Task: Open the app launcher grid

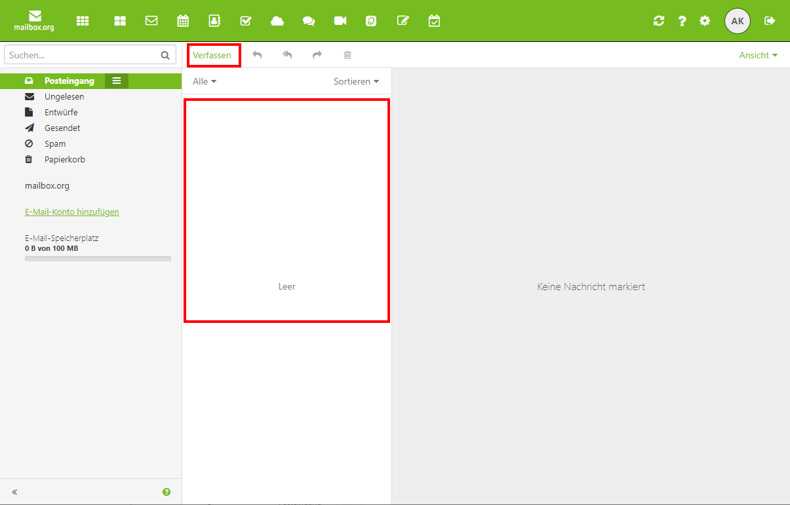Action: coord(83,21)
